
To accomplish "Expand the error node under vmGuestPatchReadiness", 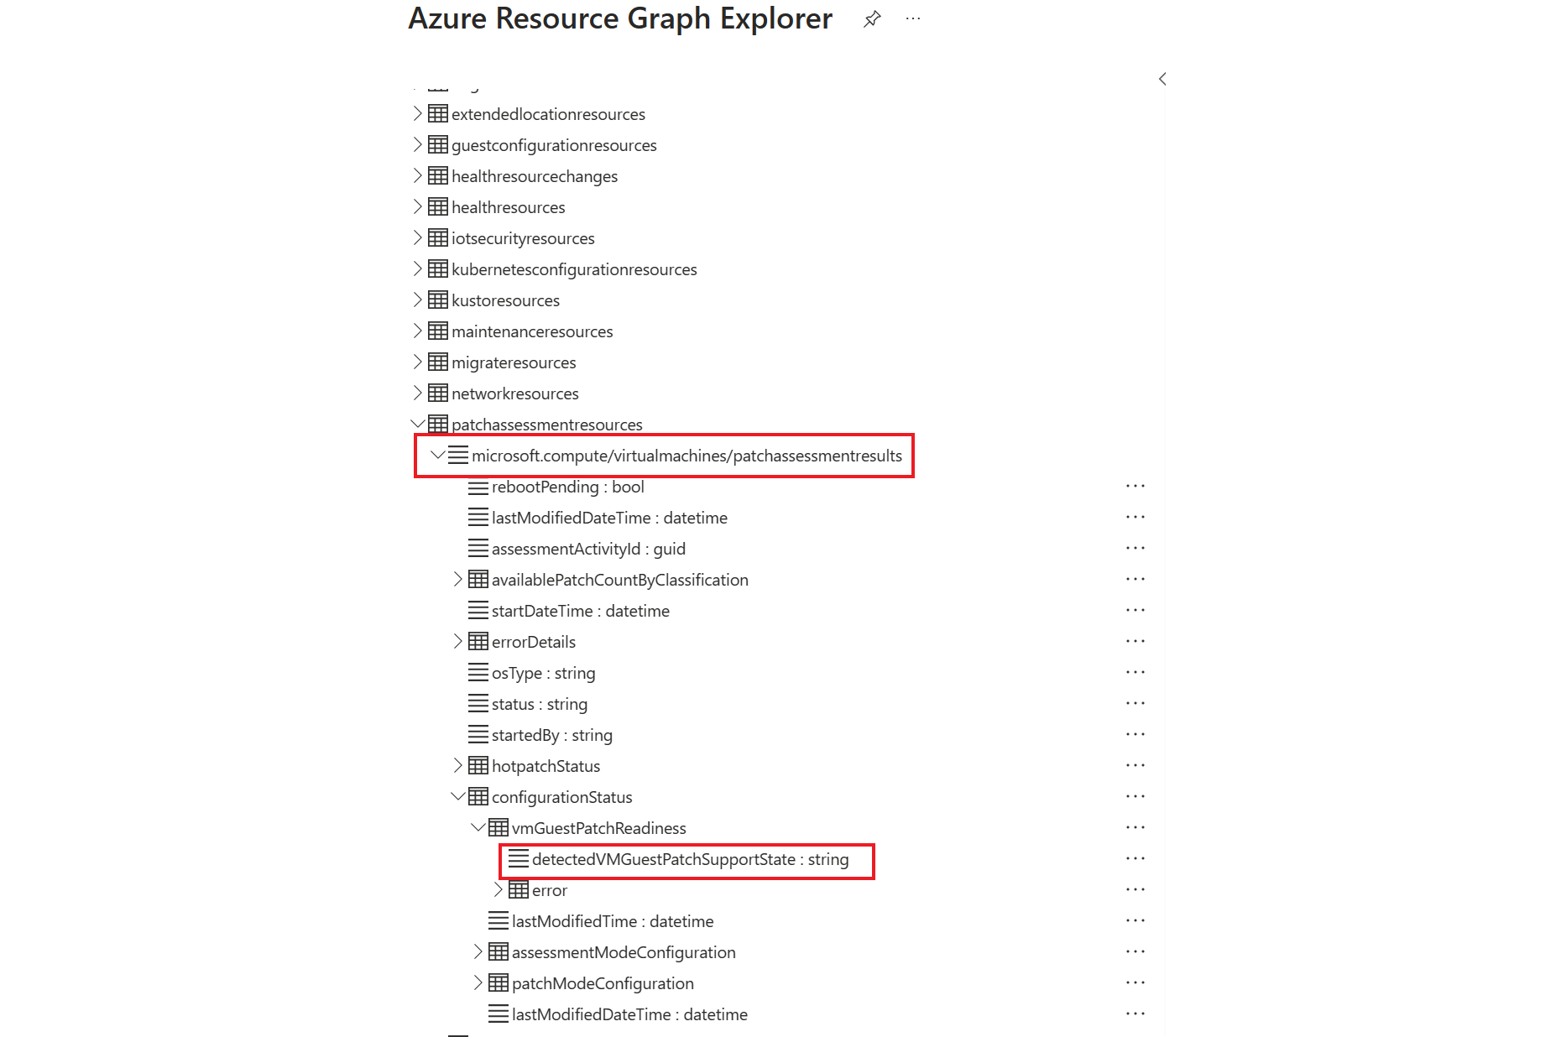I will pyautogui.click(x=498, y=889).
